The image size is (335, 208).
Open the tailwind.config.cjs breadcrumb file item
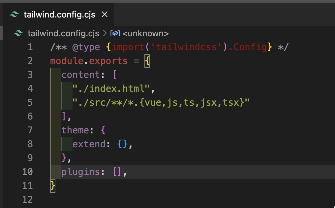click(x=63, y=33)
